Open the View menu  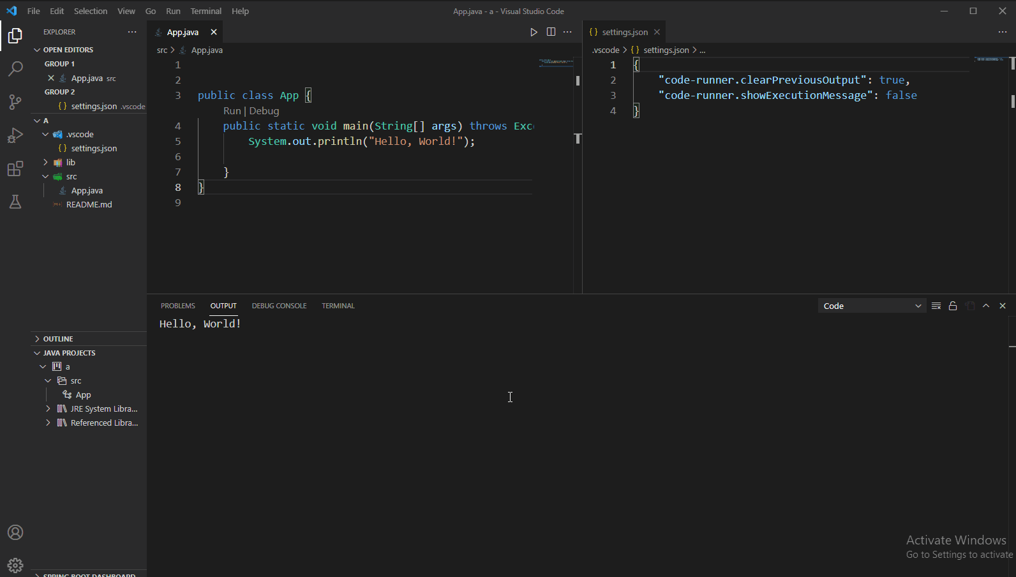[126, 11]
